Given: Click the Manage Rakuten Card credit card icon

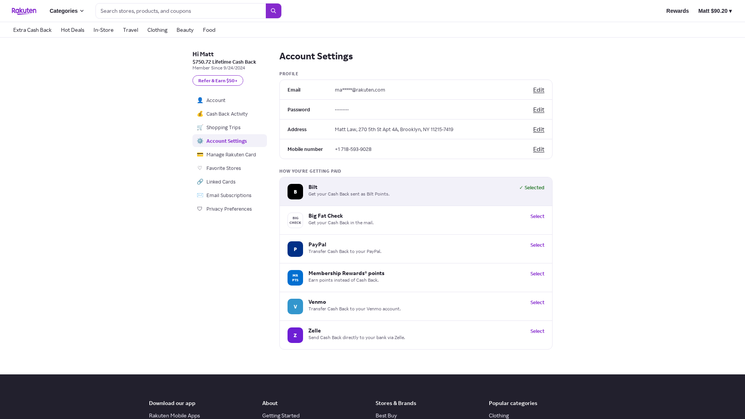Looking at the screenshot, I should click(200, 154).
